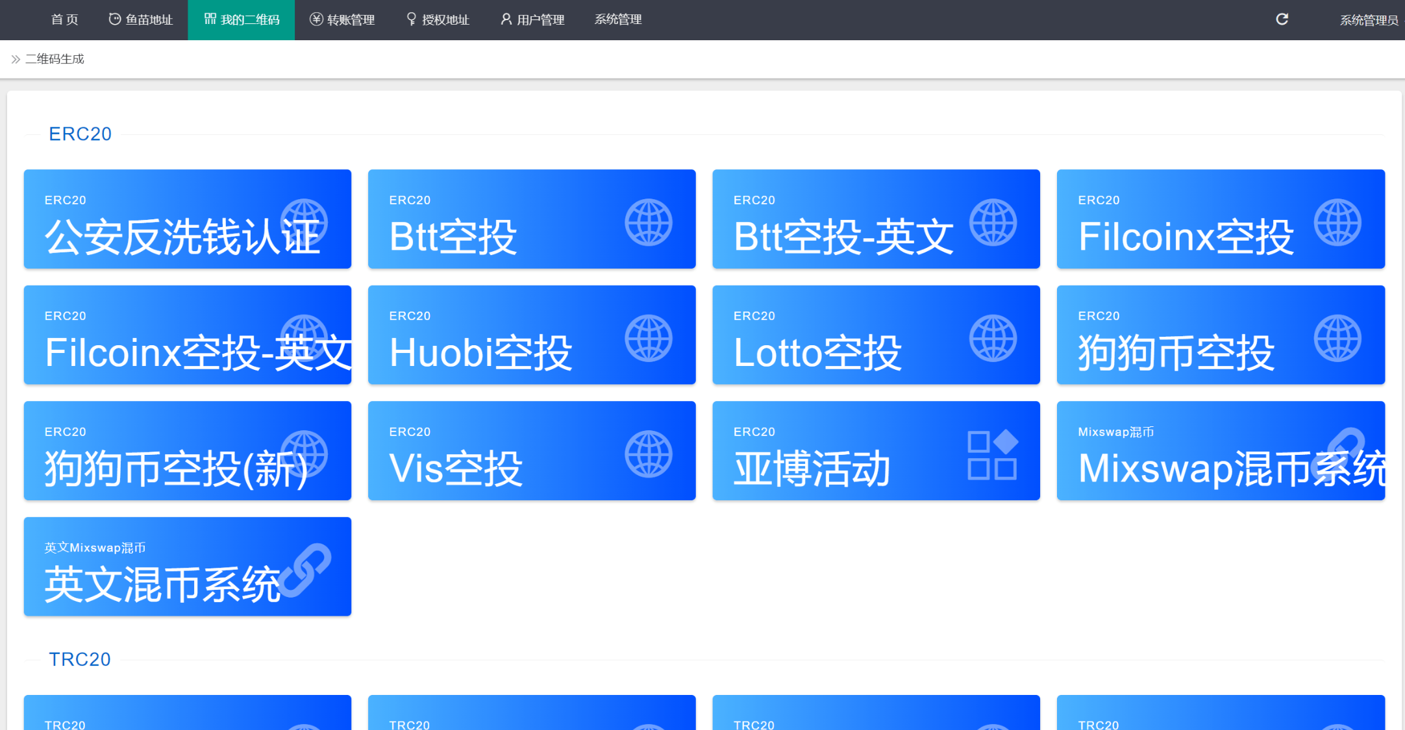Click globe icon on Filcoinx空投-英文 card
Viewport: 1405px width, 730px height.
click(x=304, y=338)
